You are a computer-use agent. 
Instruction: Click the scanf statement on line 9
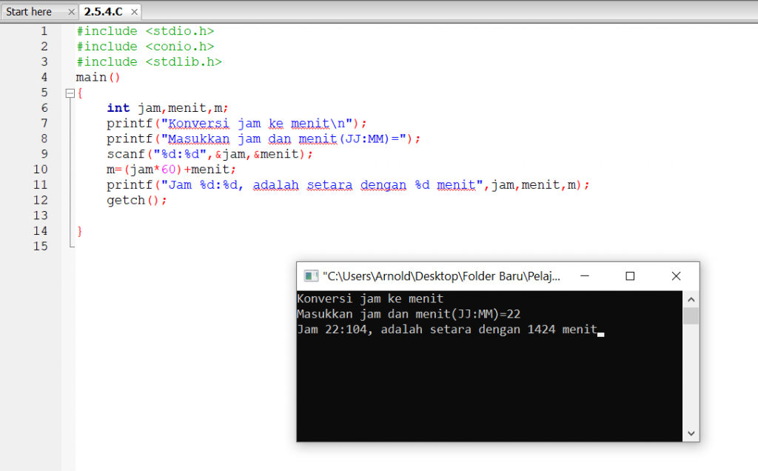coord(209,155)
